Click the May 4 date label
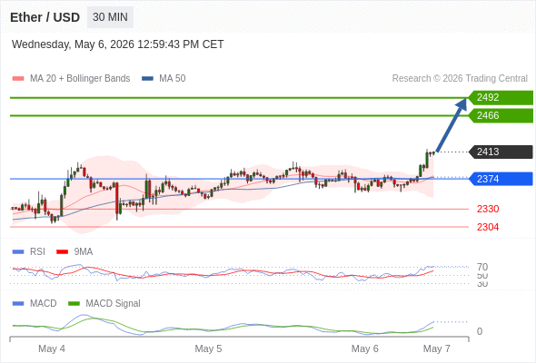Viewport: 536px width, 363px height. [52, 348]
